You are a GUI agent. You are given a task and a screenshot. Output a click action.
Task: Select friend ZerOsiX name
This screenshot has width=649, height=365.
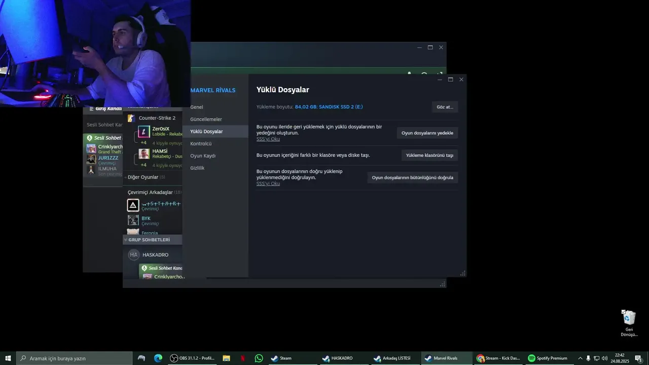[x=161, y=129]
